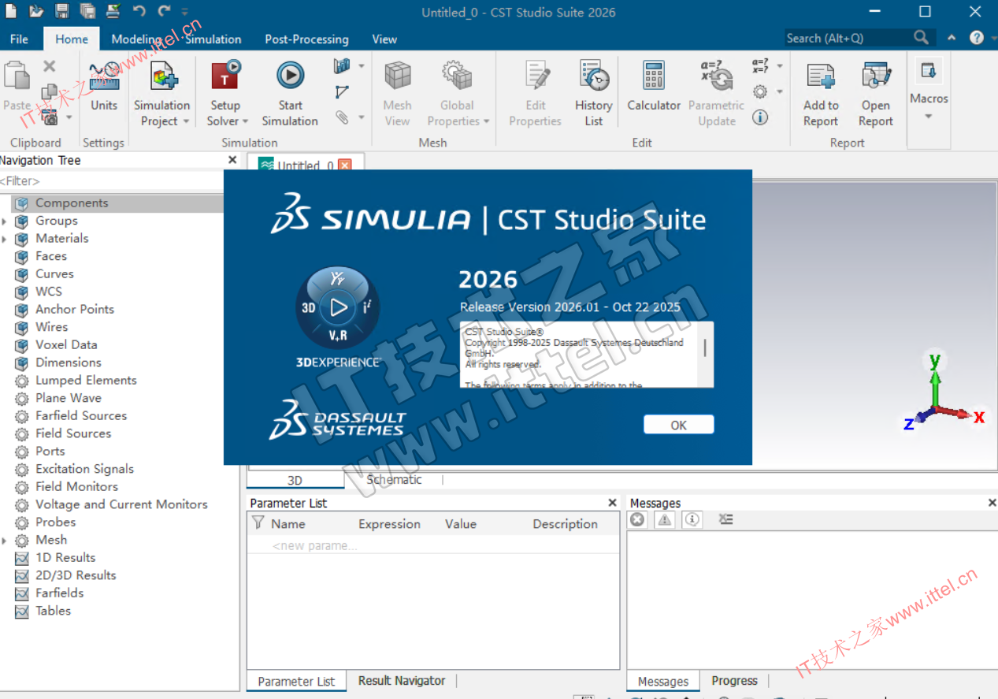
Task: Select the Result Navigator tab
Action: (401, 681)
